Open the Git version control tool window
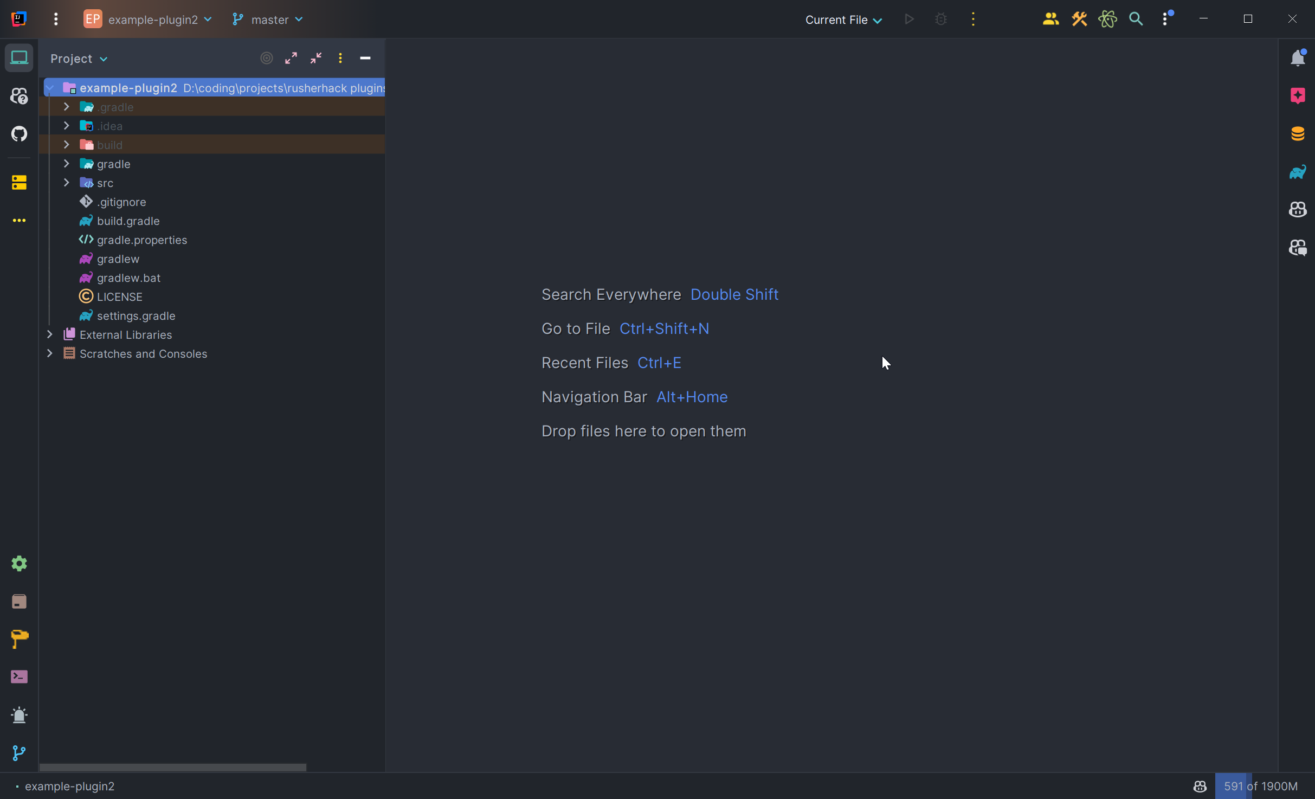Screen dimensions: 1315x799 pyautogui.click(x=19, y=752)
